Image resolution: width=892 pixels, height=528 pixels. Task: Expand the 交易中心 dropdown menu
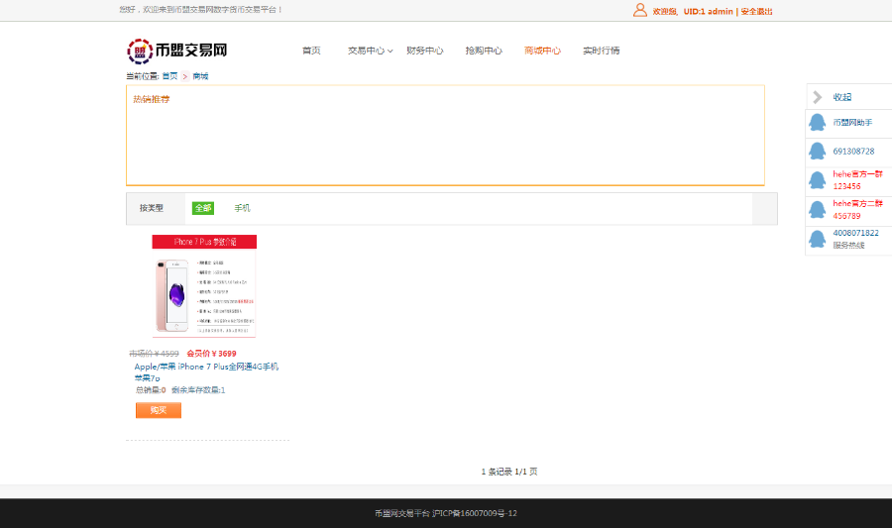click(x=370, y=51)
